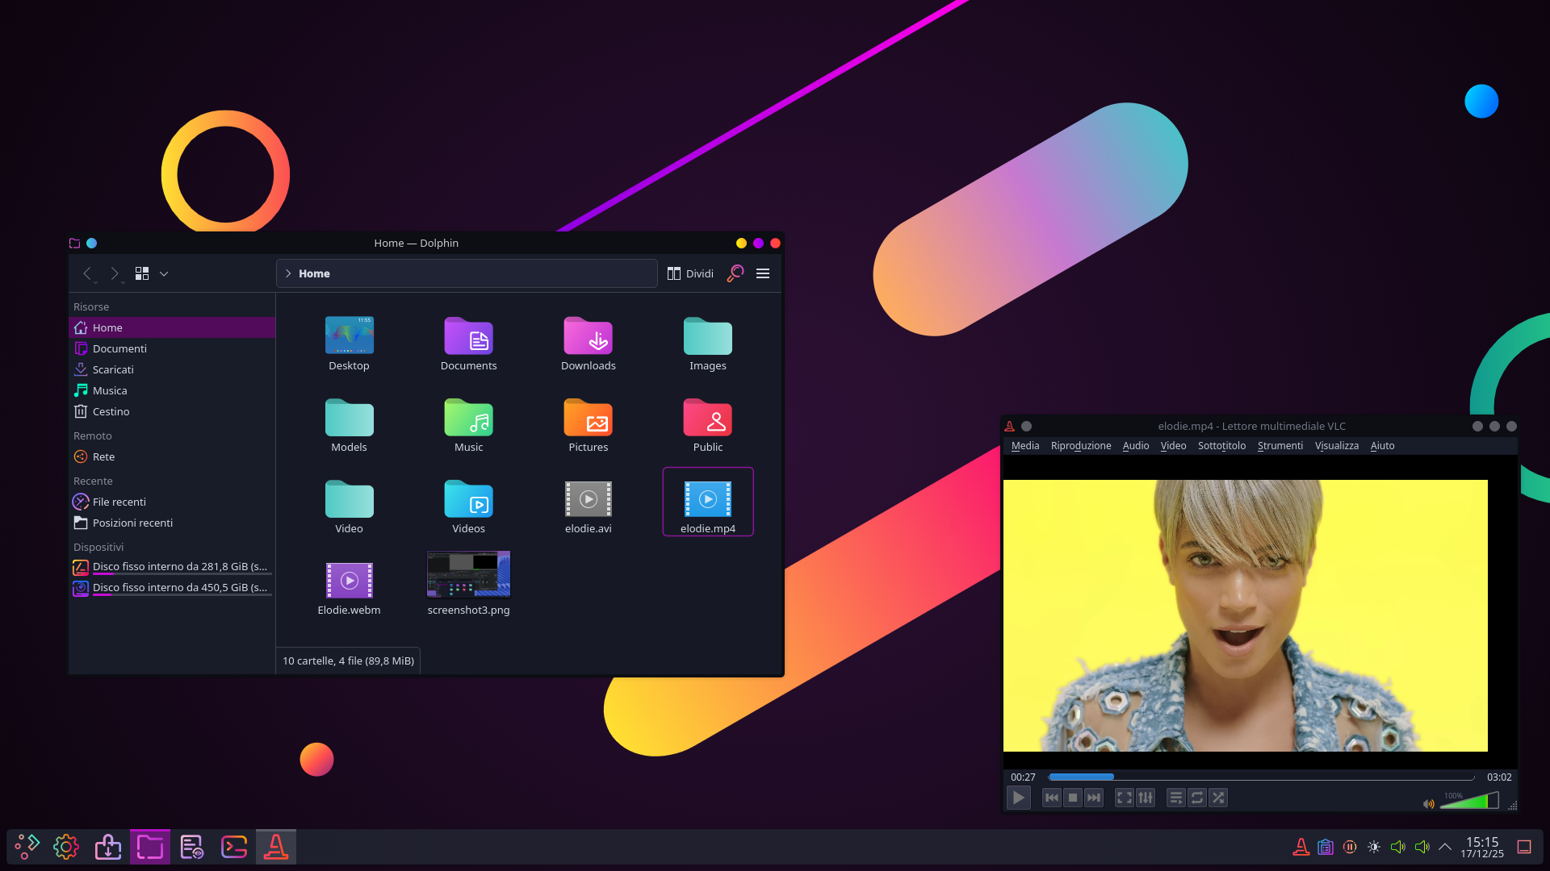1550x871 pixels.
Task: Play the video in VLC
Action: tap(1019, 798)
